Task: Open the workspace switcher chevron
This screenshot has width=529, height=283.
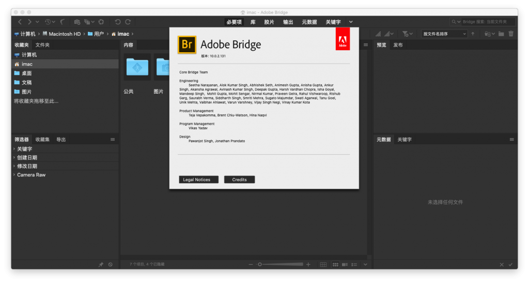Action: (x=351, y=22)
